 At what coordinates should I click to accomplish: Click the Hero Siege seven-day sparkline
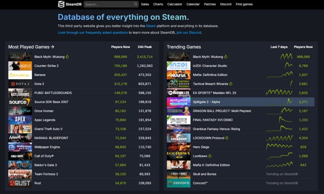(x=279, y=146)
